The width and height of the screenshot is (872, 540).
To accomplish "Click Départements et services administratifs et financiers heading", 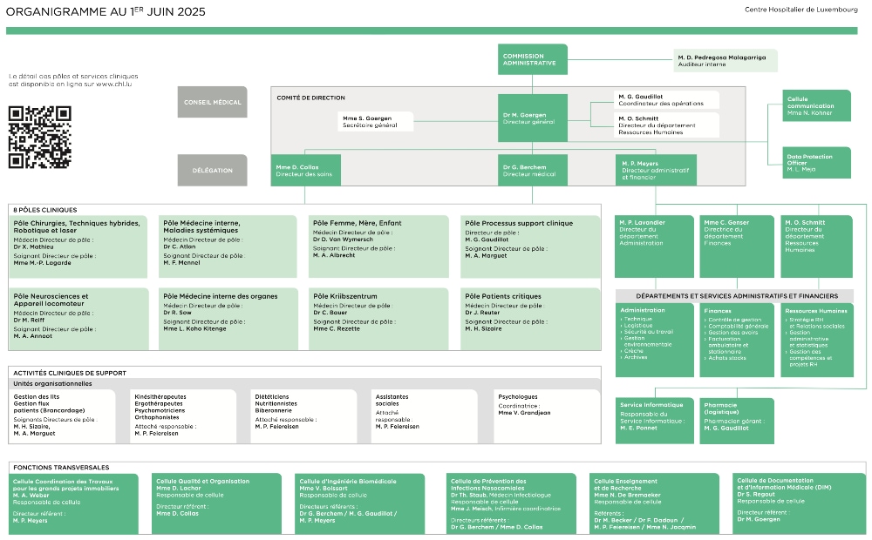I will point(737,296).
